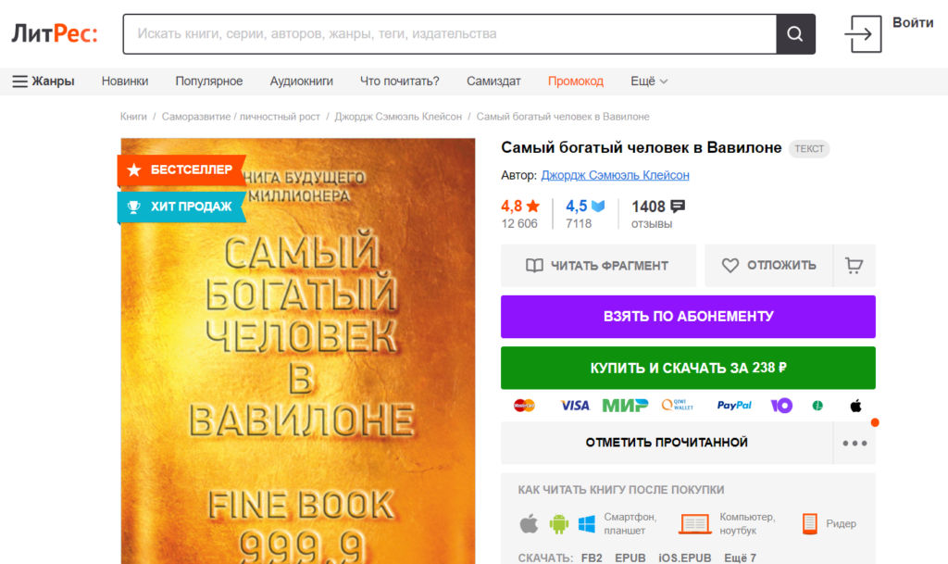
Task: Click the heart Отложить button
Action: pyautogui.click(x=768, y=266)
